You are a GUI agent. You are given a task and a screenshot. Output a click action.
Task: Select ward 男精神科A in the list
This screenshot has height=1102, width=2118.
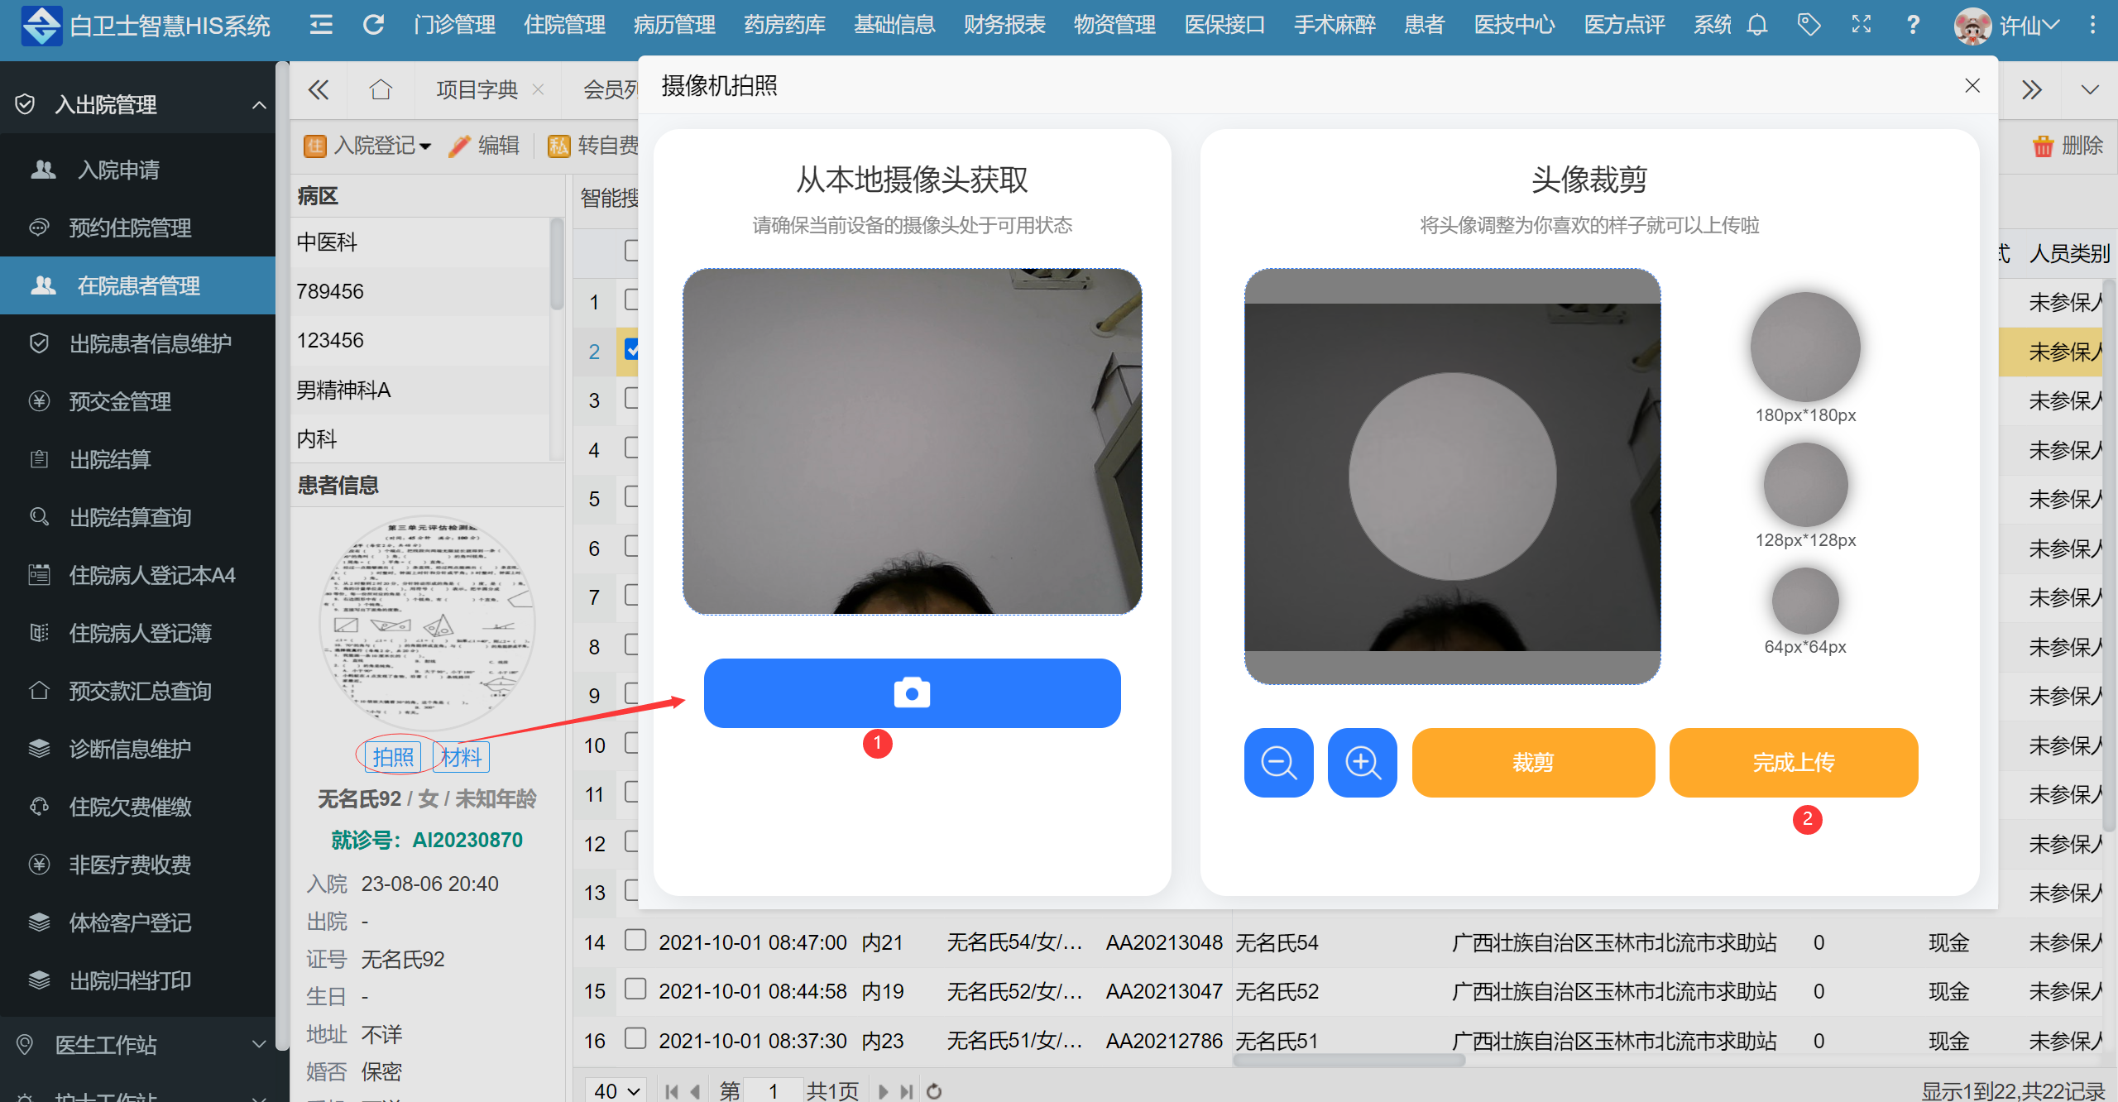point(419,390)
